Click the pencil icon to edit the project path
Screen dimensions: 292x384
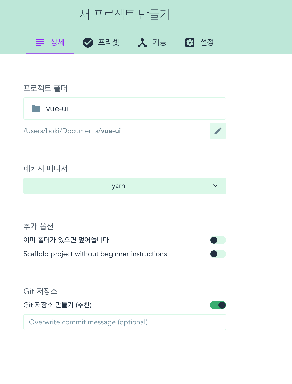(218, 131)
